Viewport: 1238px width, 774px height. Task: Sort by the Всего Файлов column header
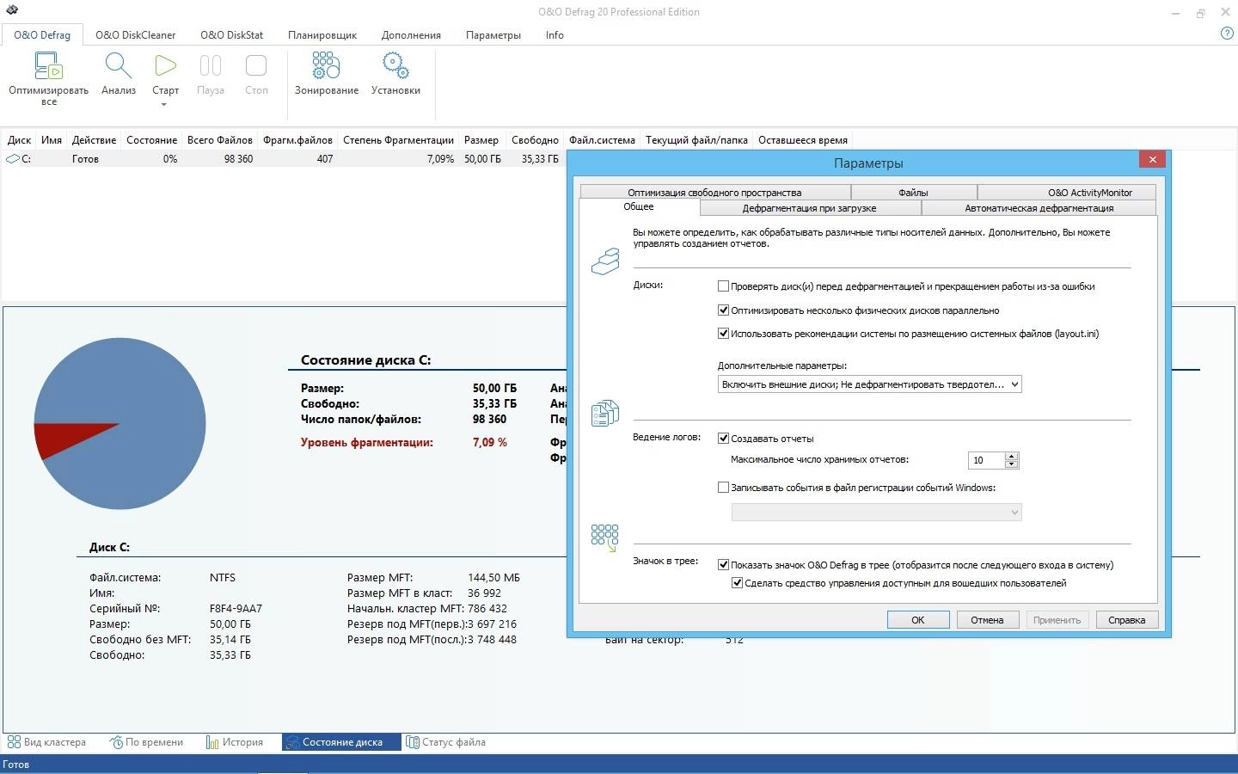(x=220, y=140)
